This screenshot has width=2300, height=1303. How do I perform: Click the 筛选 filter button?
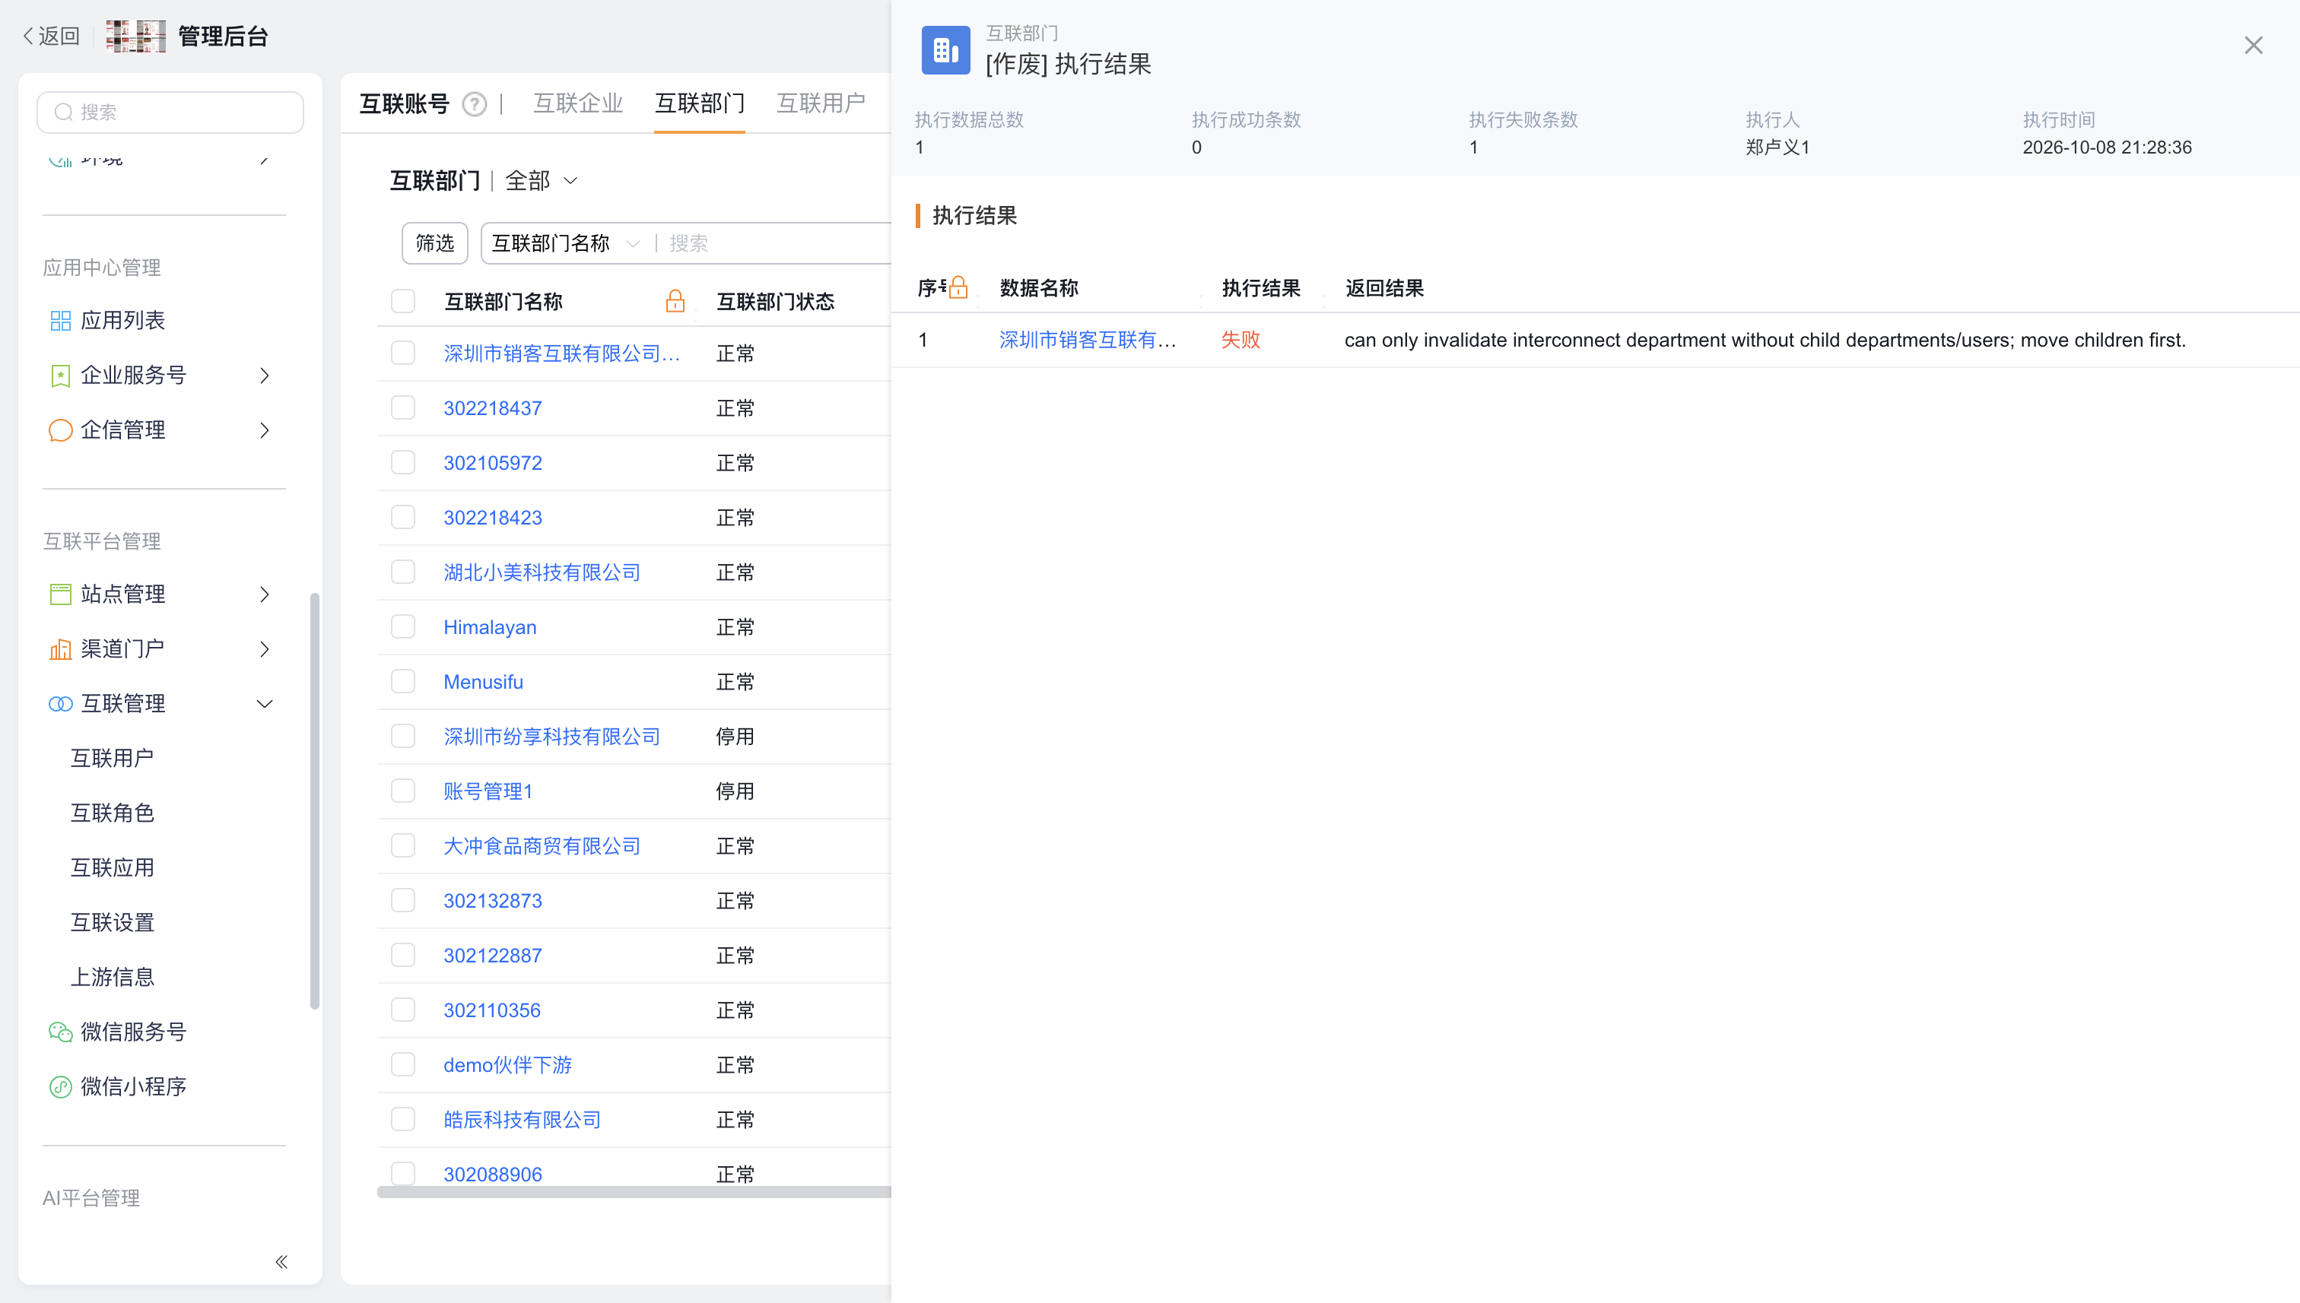434,243
